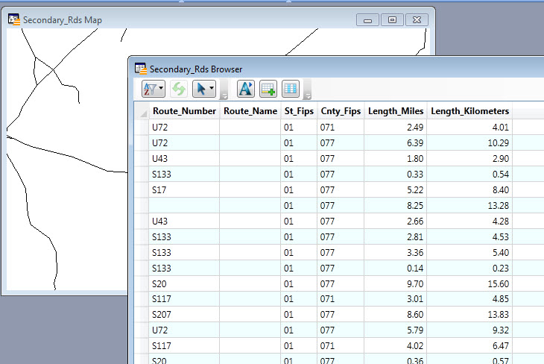Click the S20 cell in the 9.70 miles row
544x364 pixels.
pyautogui.click(x=184, y=283)
